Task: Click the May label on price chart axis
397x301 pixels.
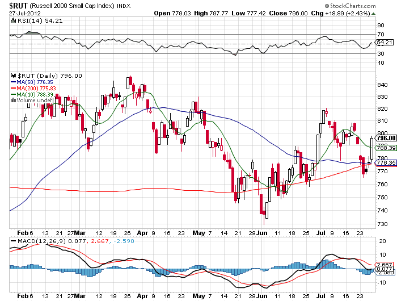Action: (198, 233)
